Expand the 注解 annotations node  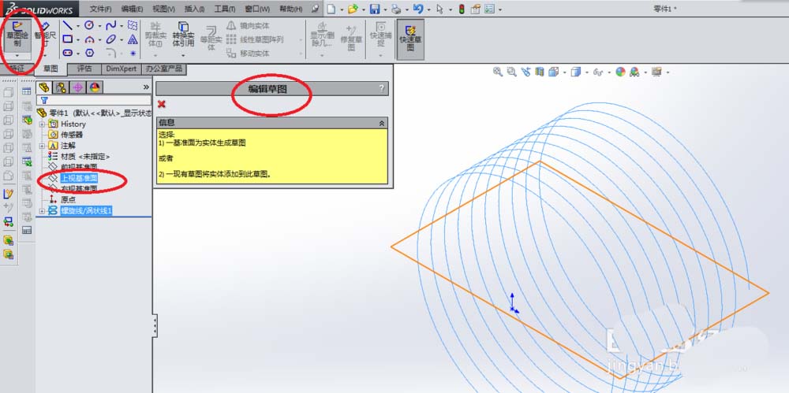pyautogui.click(x=42, y=146)
